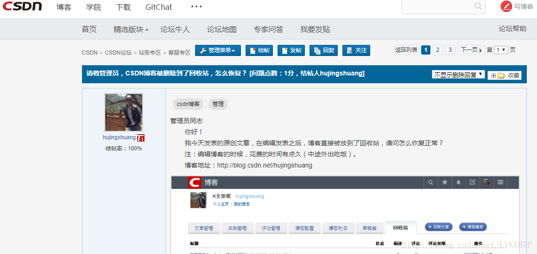Click the small avatar in blog header bar
Viewport: 537px width, 254px height.
click(x=486, y=182)
